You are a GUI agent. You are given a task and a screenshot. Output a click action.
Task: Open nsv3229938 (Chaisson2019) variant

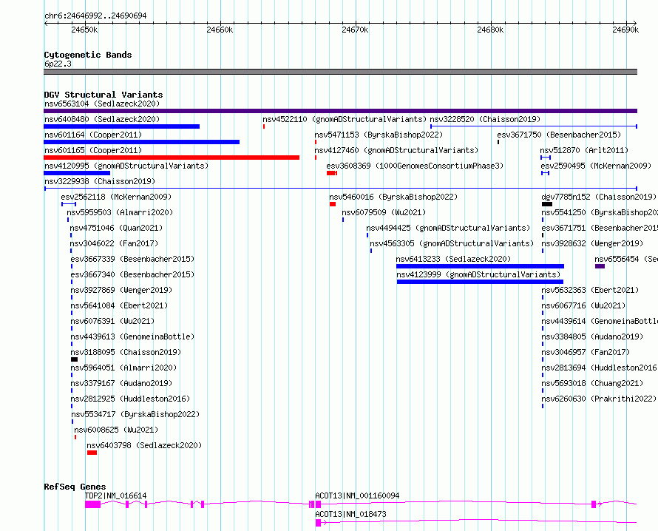point(100,181)
